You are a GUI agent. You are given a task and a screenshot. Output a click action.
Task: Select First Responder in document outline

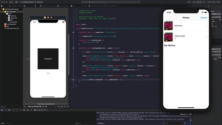10,24
